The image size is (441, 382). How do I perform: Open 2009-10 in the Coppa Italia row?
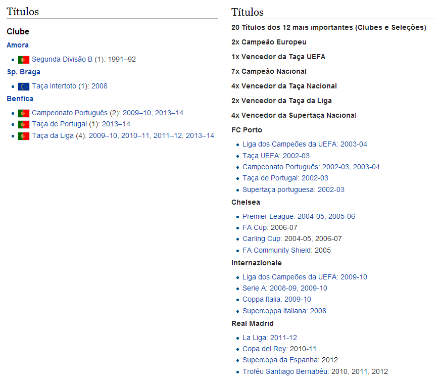click(298, 299)
